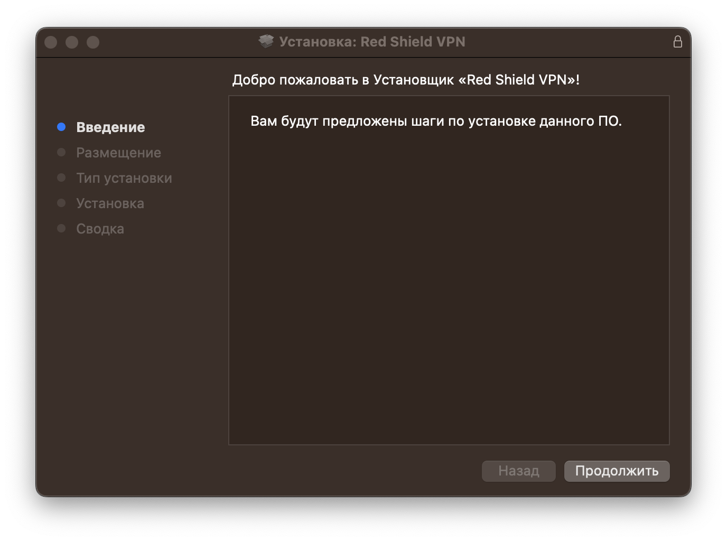Close the installer window
Screen dimensions: 727x541
51,42
